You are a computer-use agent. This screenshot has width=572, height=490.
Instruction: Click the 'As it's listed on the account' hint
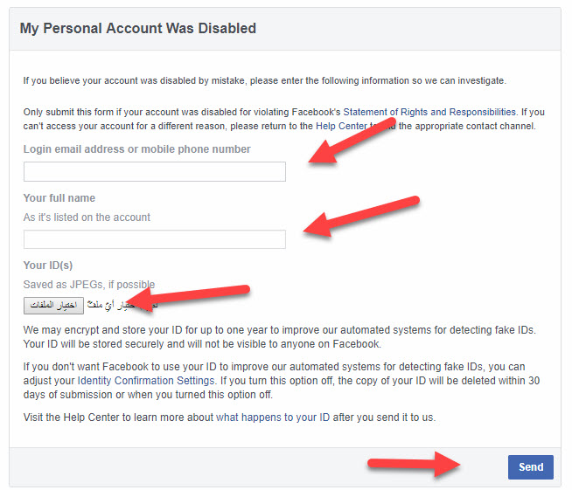point(87,217)
